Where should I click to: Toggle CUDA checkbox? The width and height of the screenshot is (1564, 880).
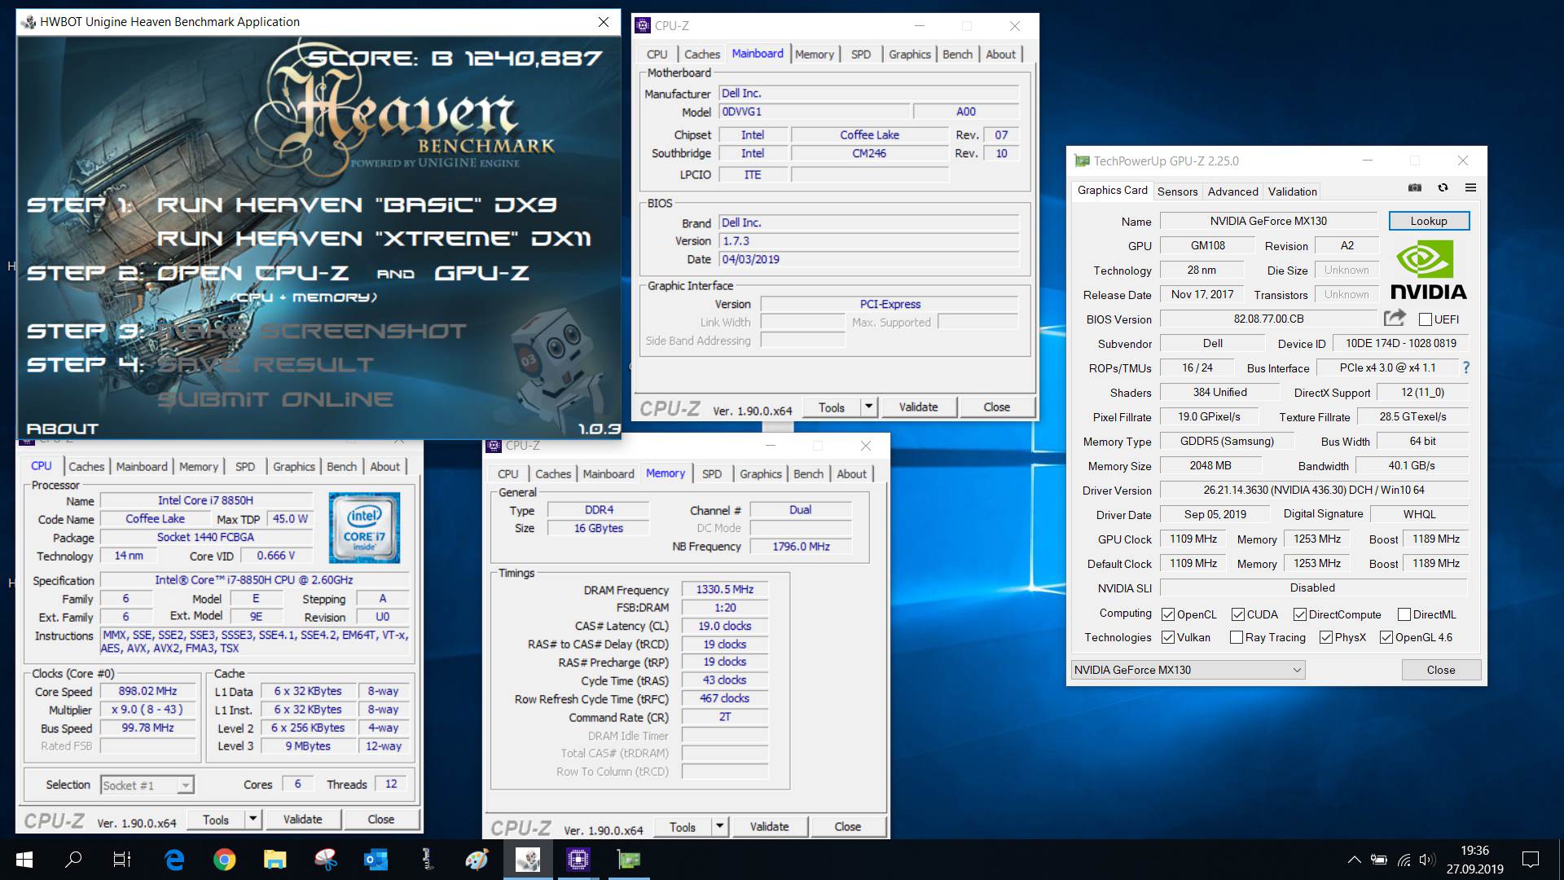click(1238, 614)
